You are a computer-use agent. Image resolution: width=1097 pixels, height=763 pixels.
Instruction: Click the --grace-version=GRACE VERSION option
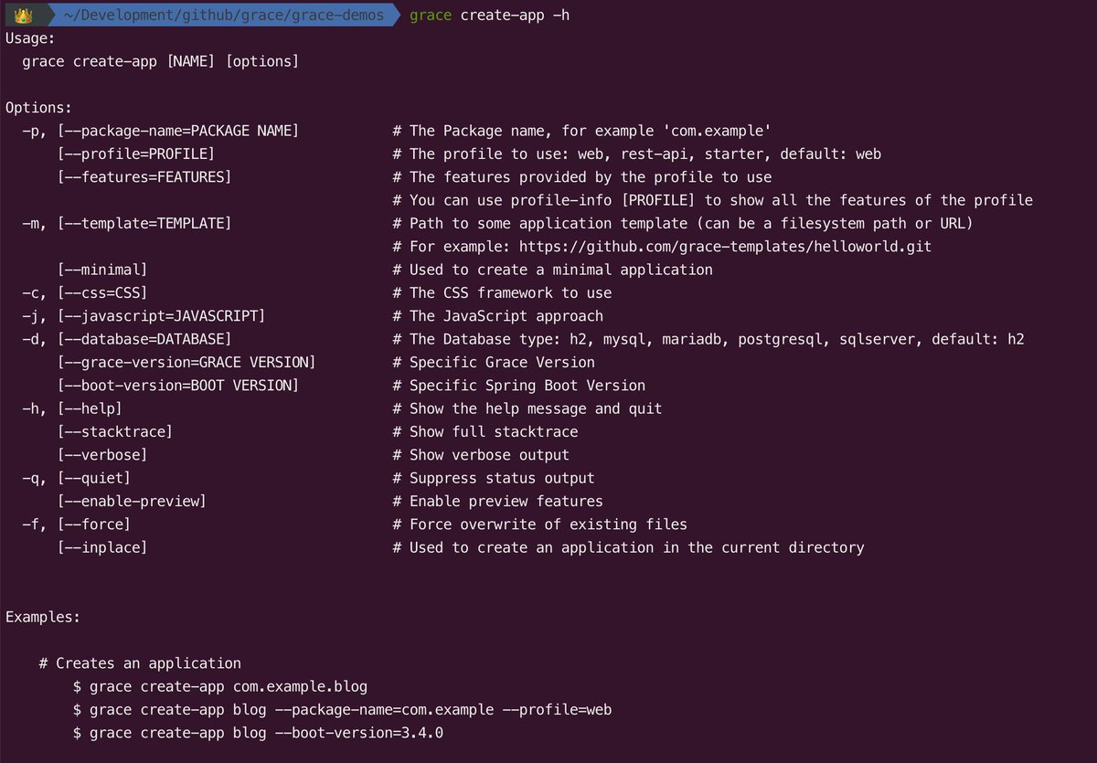tap(186, 362)
